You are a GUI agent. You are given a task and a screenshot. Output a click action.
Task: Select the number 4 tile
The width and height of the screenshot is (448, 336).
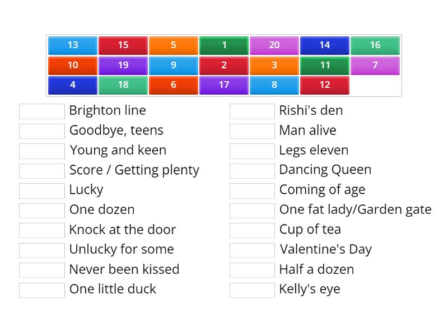(72, 85)
